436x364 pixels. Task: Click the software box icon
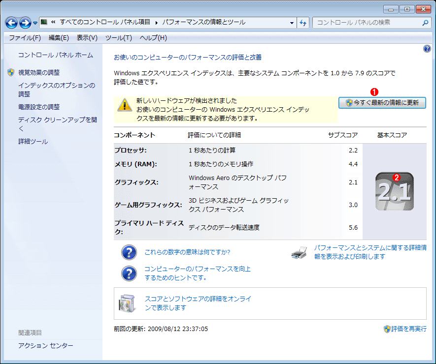tap(128, 303)
